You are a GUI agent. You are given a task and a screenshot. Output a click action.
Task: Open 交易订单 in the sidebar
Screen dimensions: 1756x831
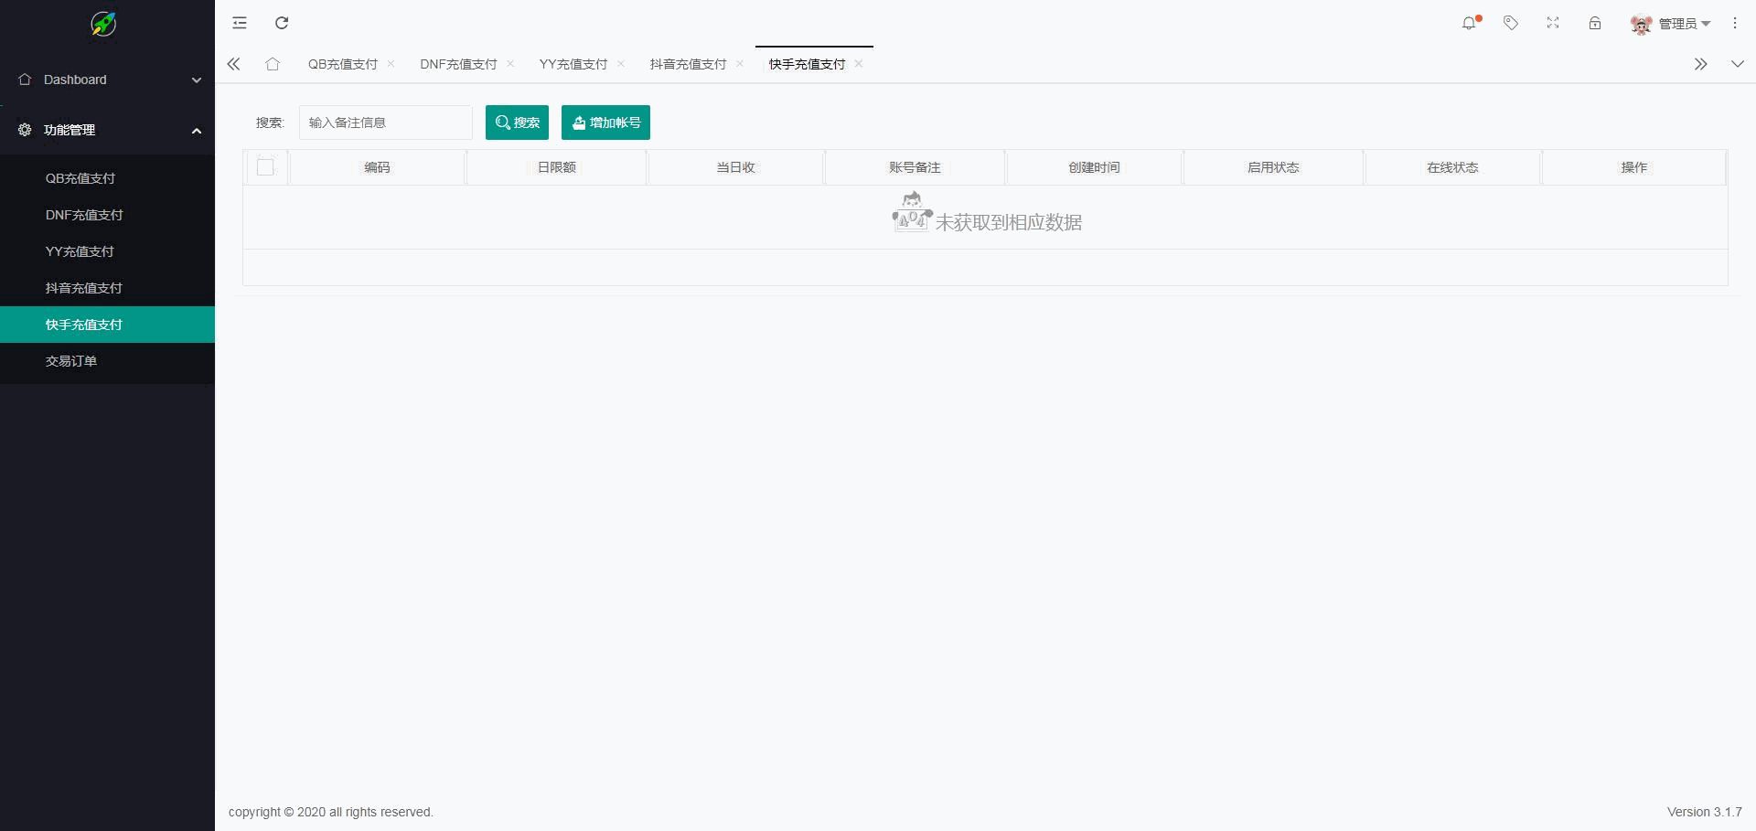[71, 361]
